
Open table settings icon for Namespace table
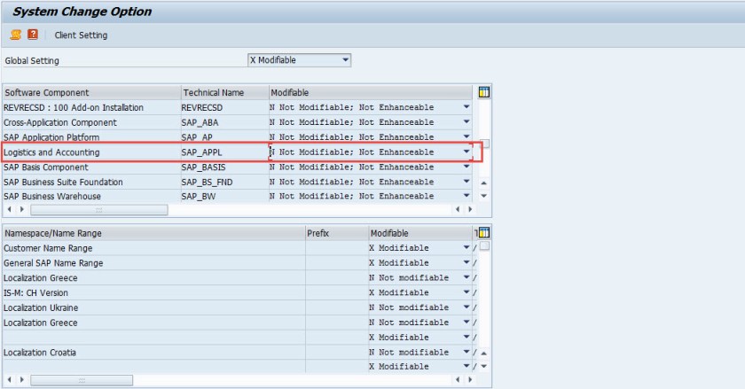(483, 233)
